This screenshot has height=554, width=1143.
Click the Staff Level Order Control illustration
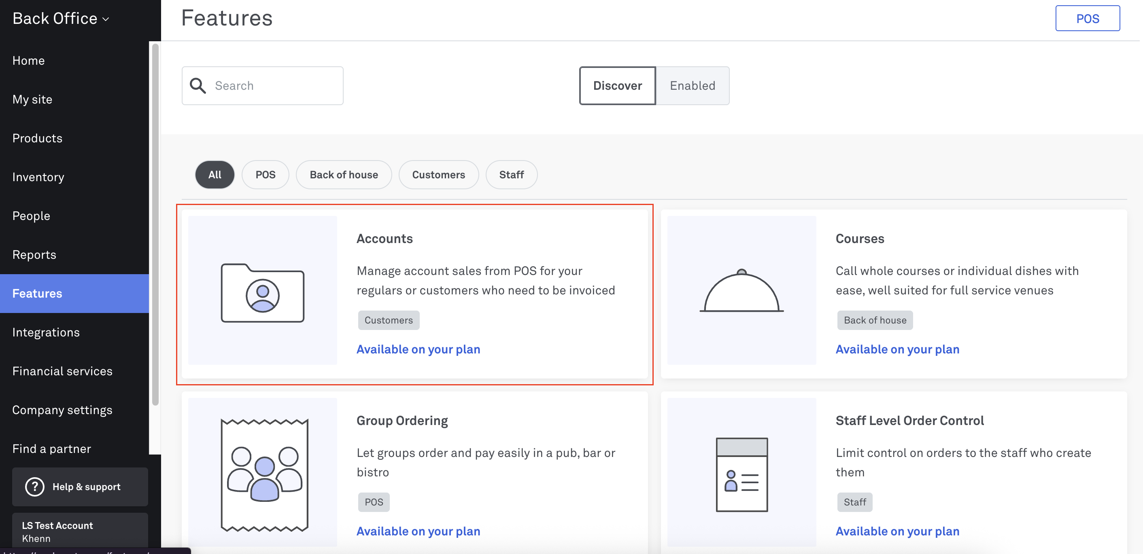(x=742, y=475)
